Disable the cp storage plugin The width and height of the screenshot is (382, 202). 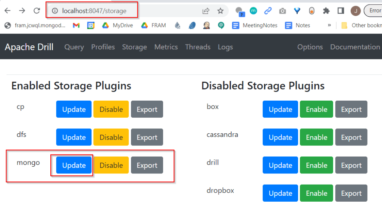(111, 109)
